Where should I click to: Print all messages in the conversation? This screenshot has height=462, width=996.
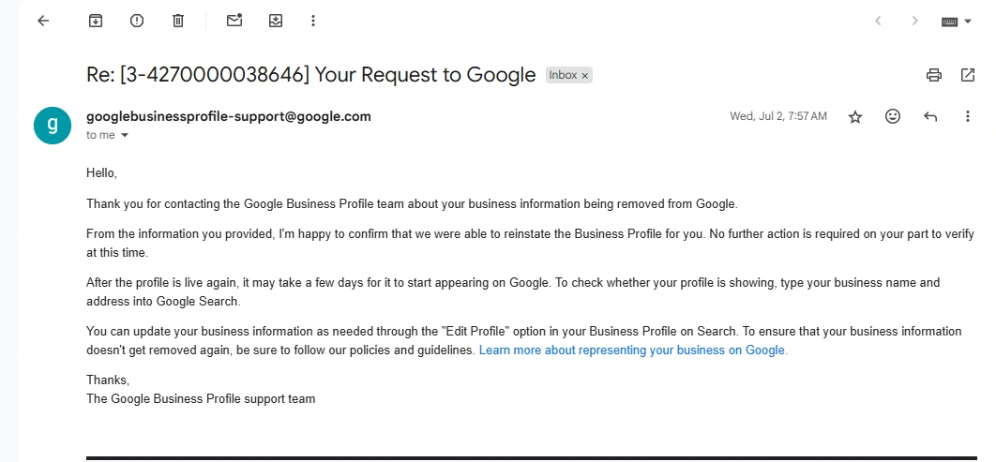click(933, 75)
